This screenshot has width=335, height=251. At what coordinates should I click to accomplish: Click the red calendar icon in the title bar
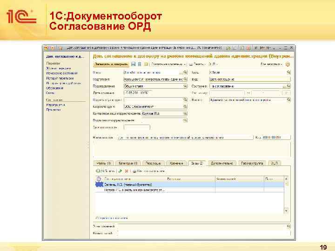(x=248, y=48)
